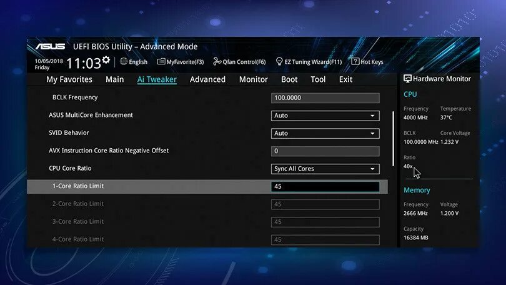Expand ASUS MultiCore Enhancement dropdown
This screenshot has height=285, width=506.
pyautogui.click(x=325, y=116)
